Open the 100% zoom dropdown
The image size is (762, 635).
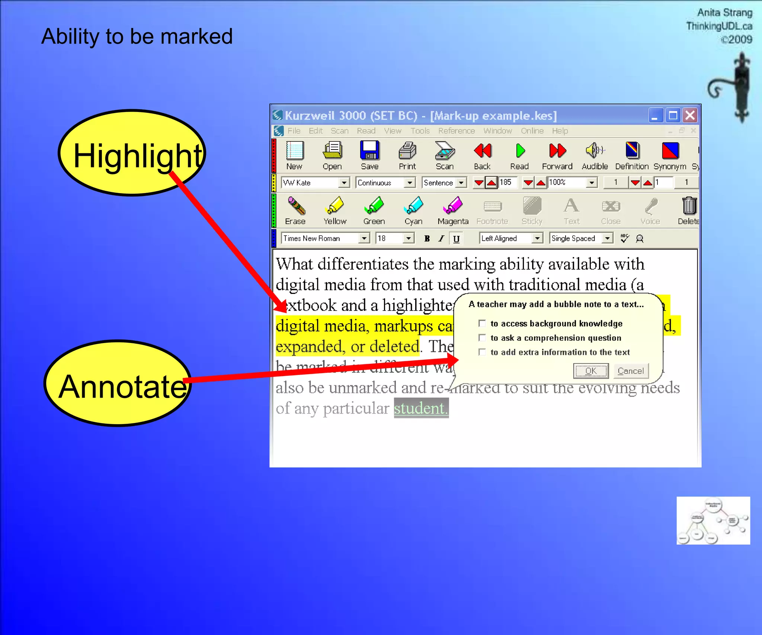click(x=592, y=183)
